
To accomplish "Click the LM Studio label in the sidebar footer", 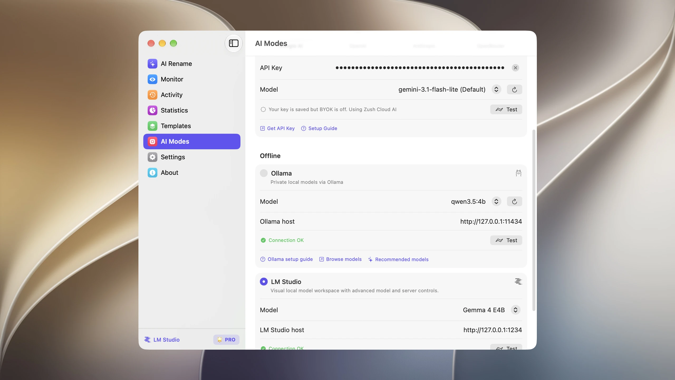I will coord(166,340).
